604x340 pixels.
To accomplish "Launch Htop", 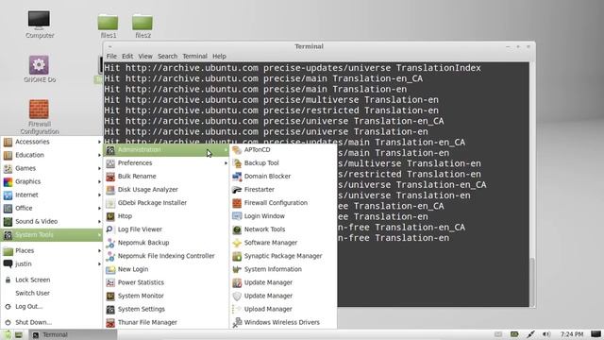I will tap(166, 216).
